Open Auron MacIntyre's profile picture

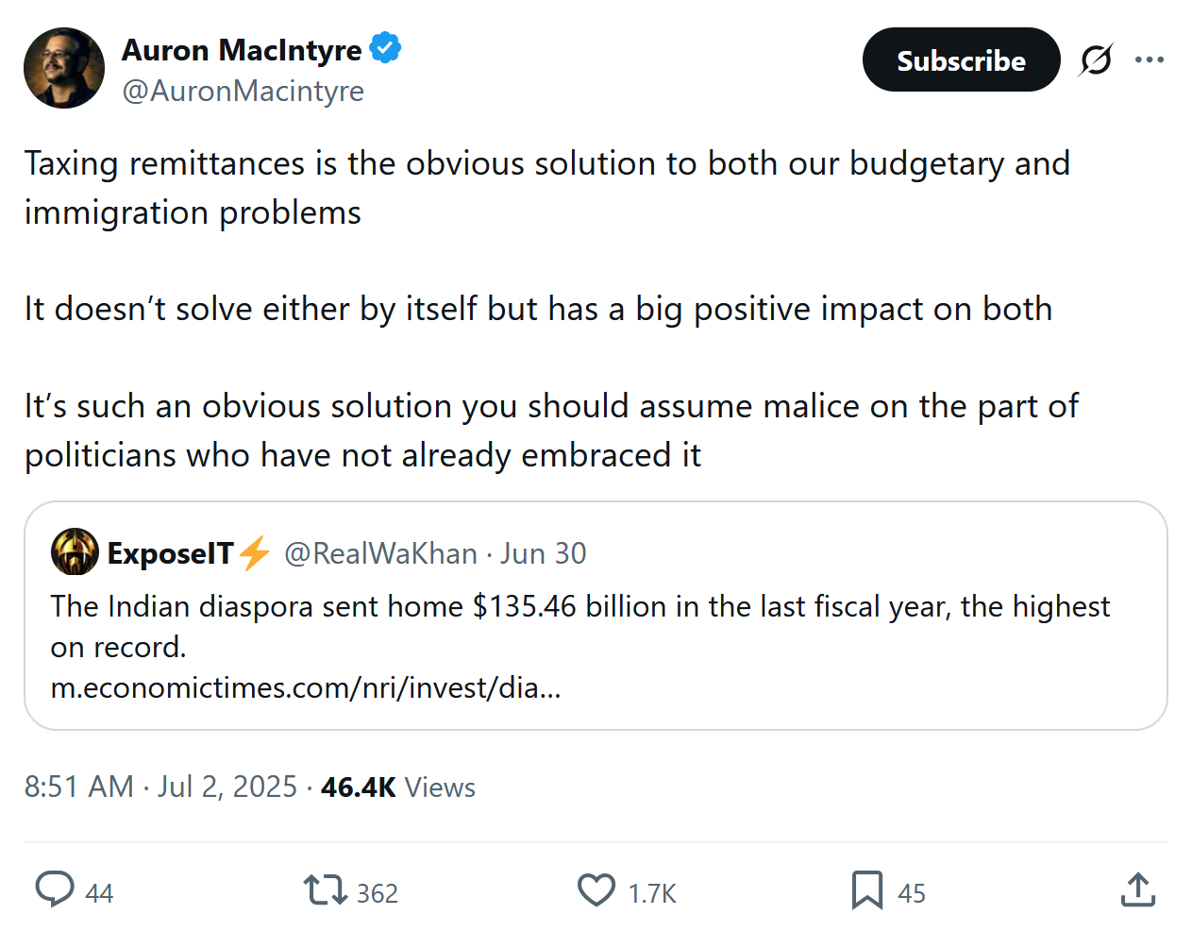[64, 68]
